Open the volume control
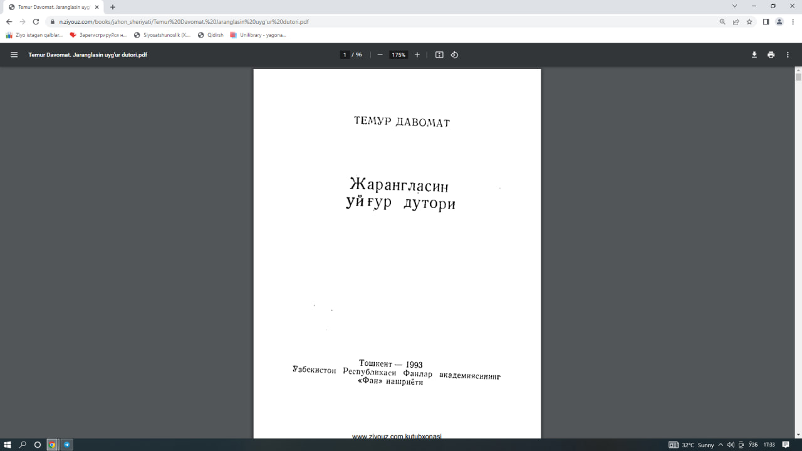This screenshot has height=451, width=802. point(731,445)
